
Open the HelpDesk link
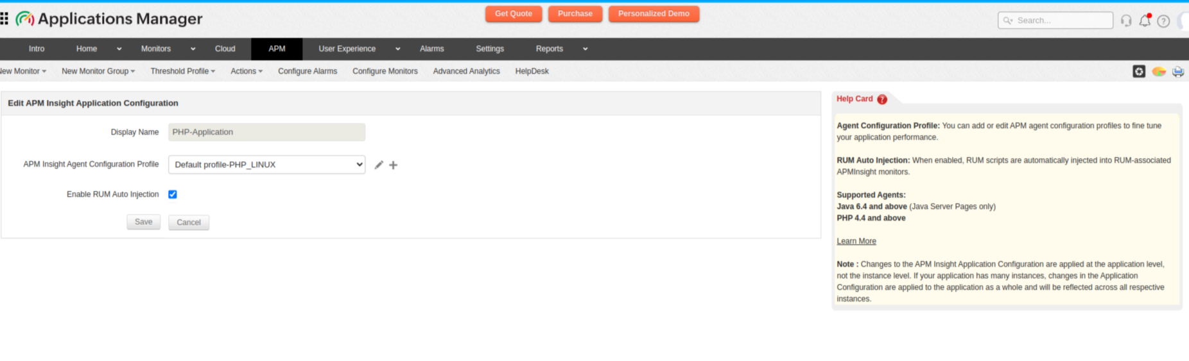(x=532, y=71)
